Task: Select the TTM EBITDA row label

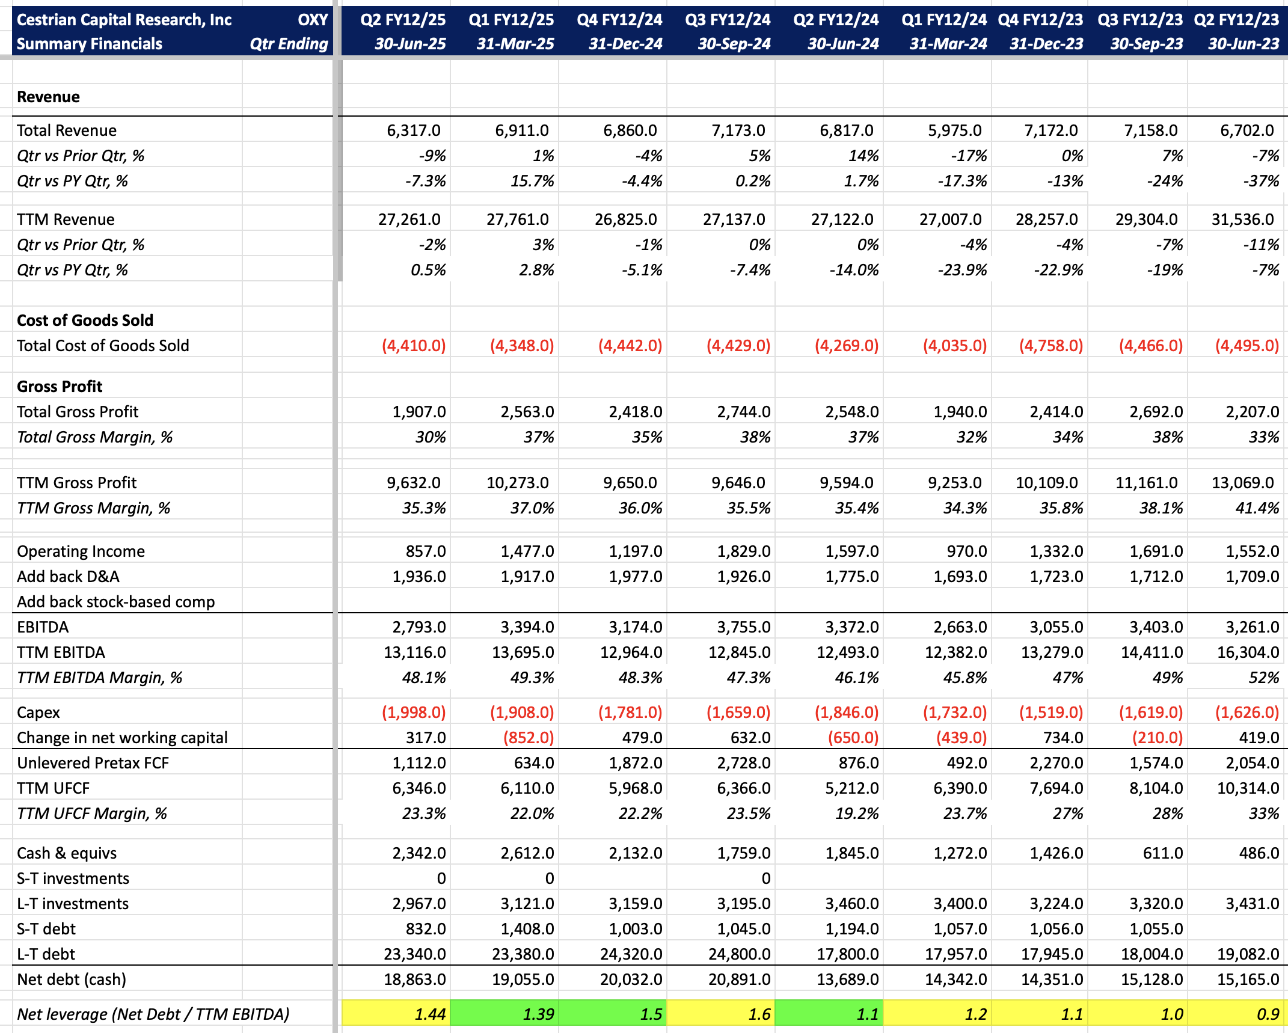Action: coord(61,652)
